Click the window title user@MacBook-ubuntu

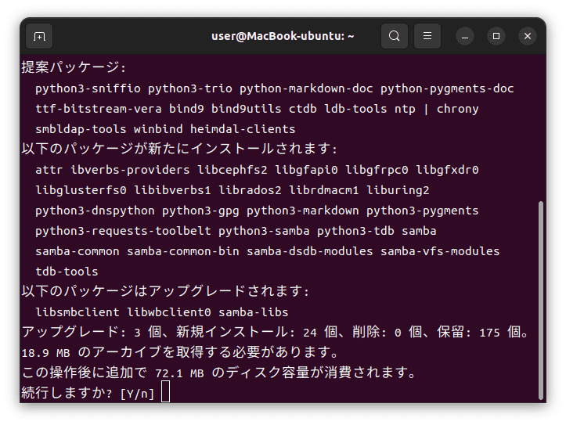[283, 36]
